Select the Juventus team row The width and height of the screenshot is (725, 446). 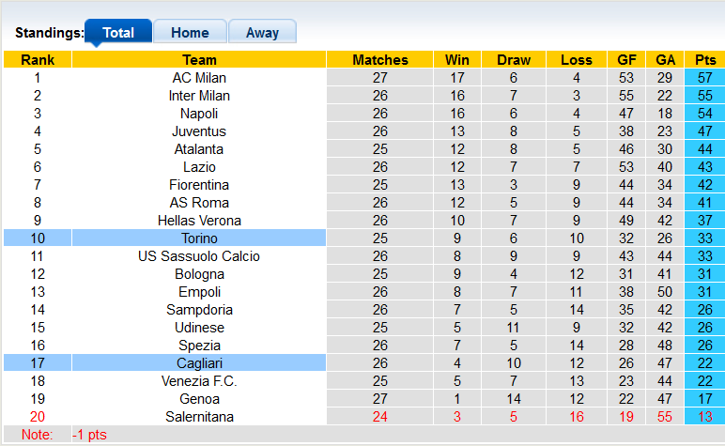coord(199,131)
